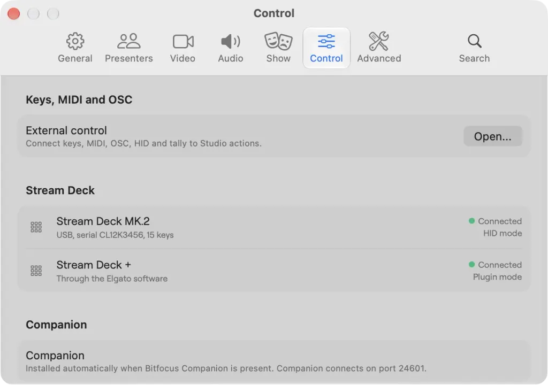Switch to the Advanced tab label

point(379,58)
